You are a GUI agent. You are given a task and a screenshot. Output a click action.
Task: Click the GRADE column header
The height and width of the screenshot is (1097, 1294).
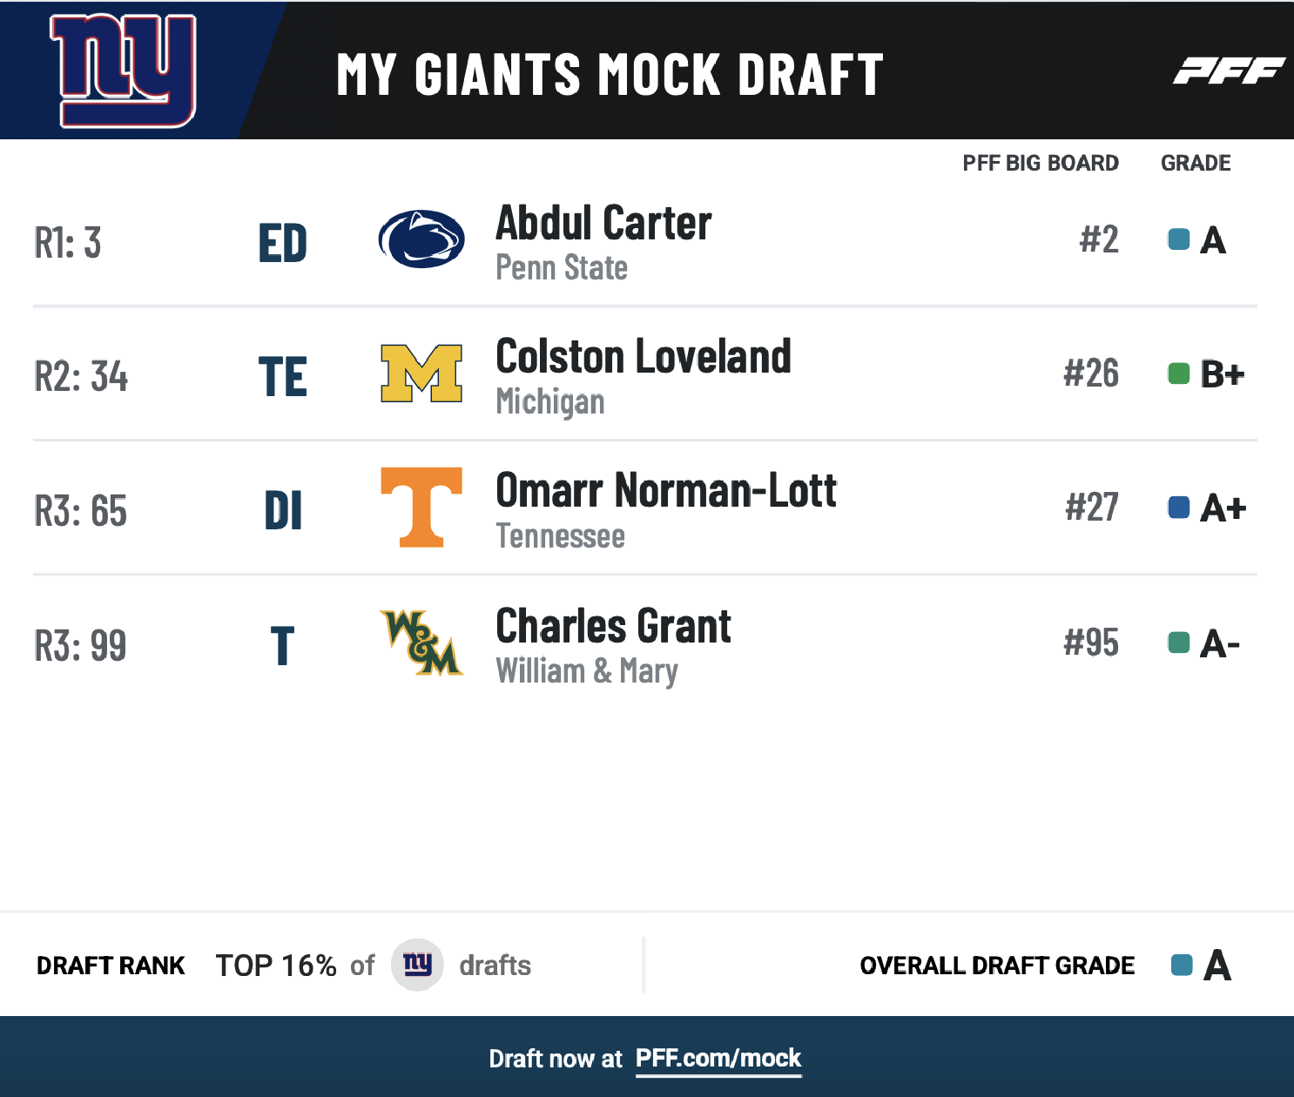coord(1196,163)
